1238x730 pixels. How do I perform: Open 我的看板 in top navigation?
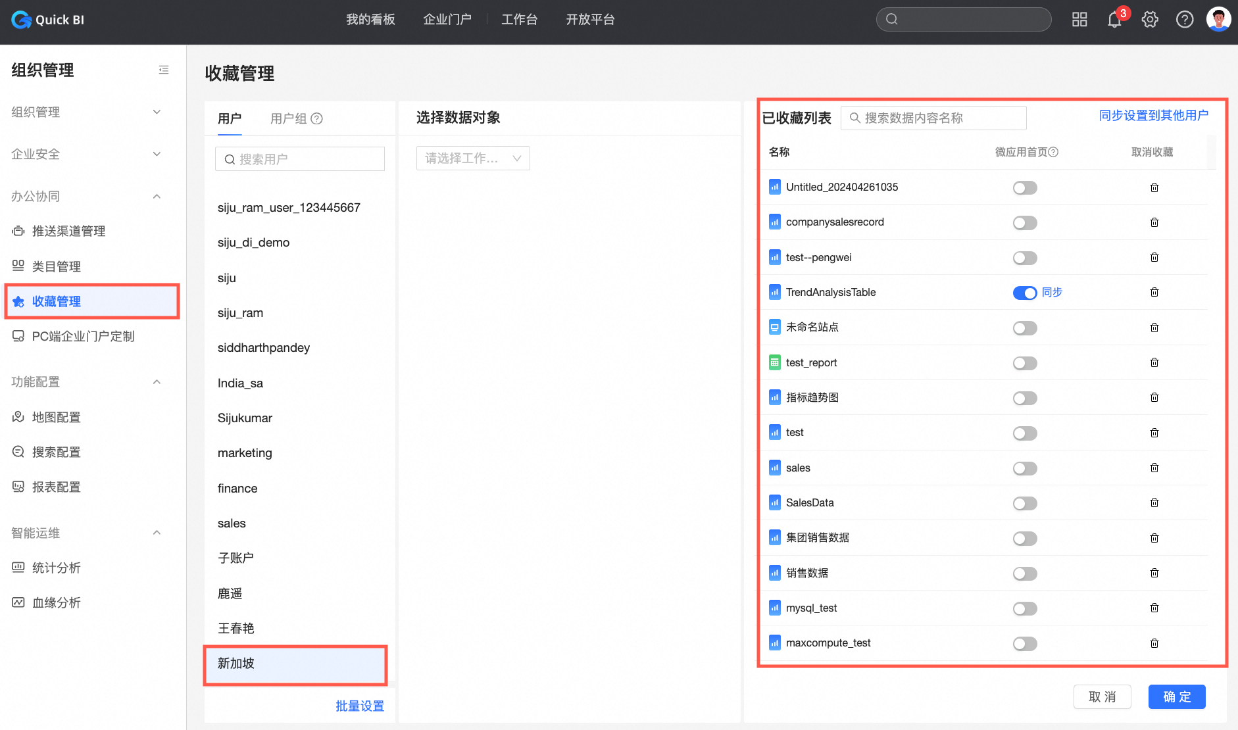[x=371, y=20]
